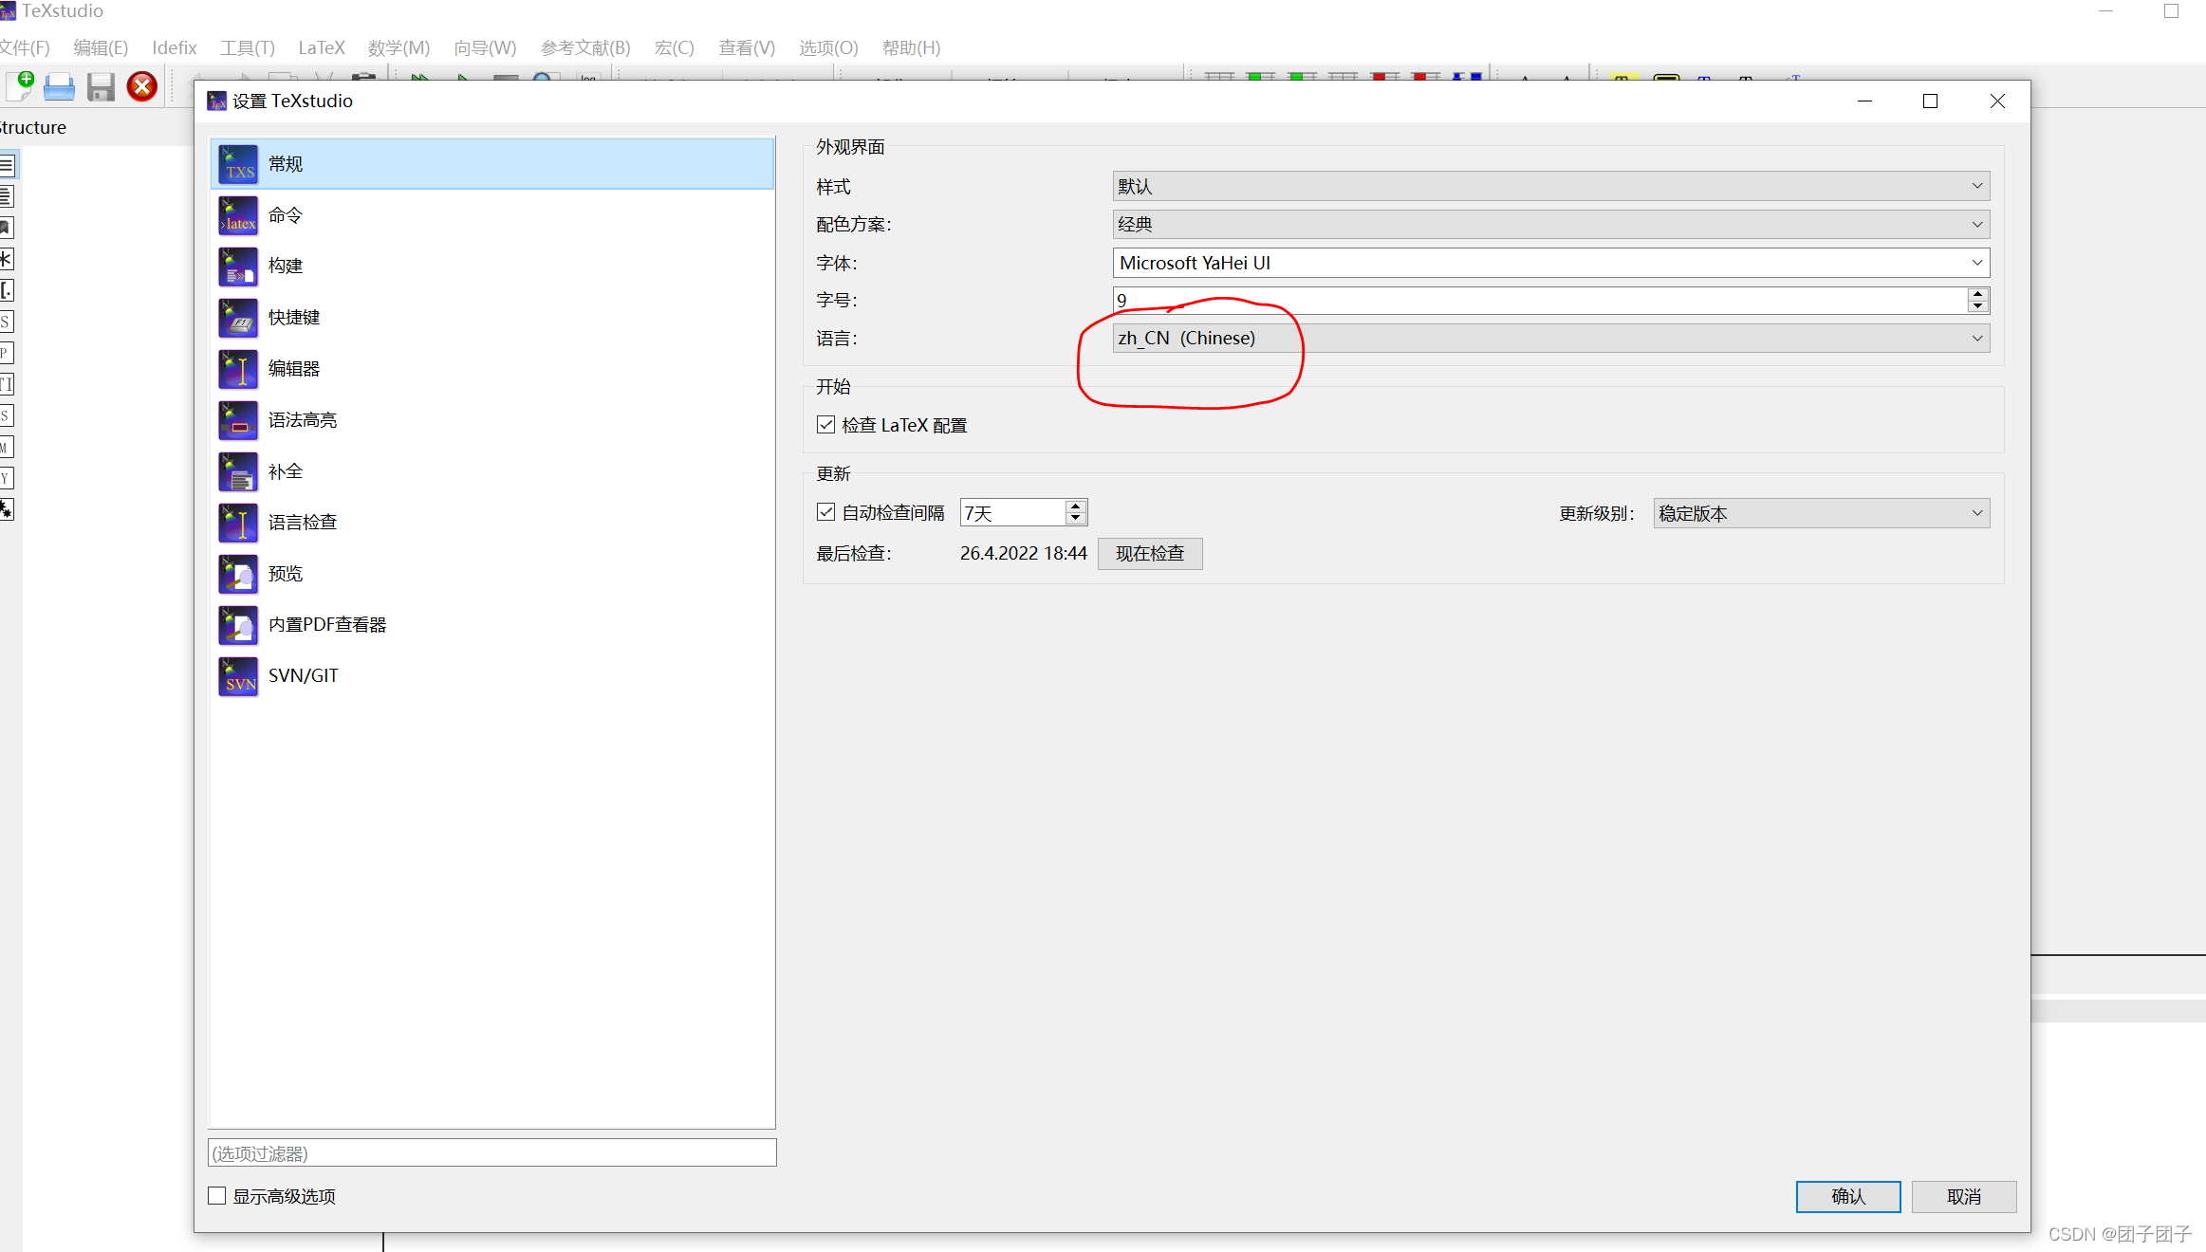2206x1252 pixels.
Task: Toggle the 自动检查间隔 checkbox
Action: (x=825, y=512)
